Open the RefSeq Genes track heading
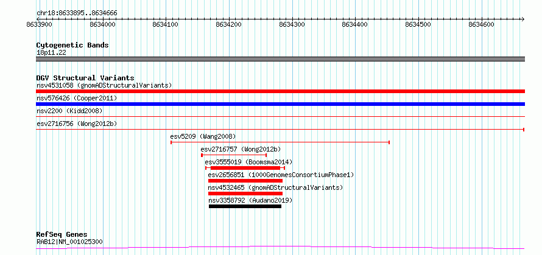This screenshot has width=542, height=255. pyautogui.click(x=62, y=235)
